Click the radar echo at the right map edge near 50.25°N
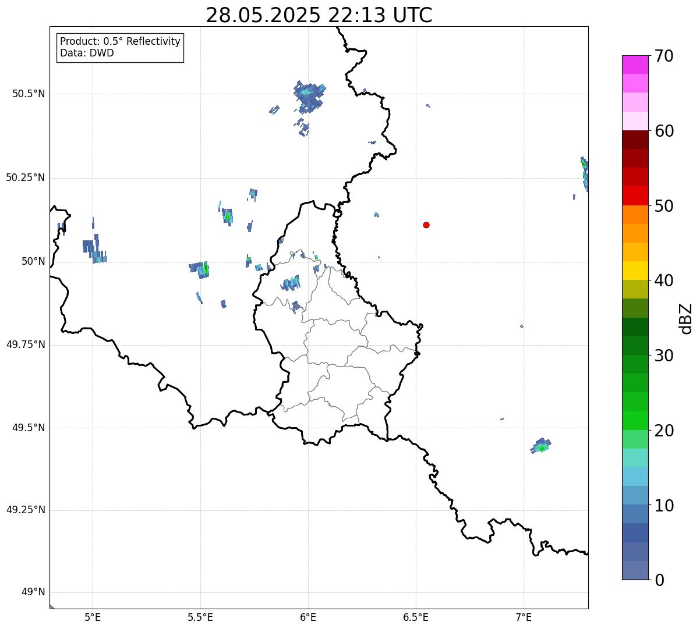The image size is (700, 629). point(585,174)
